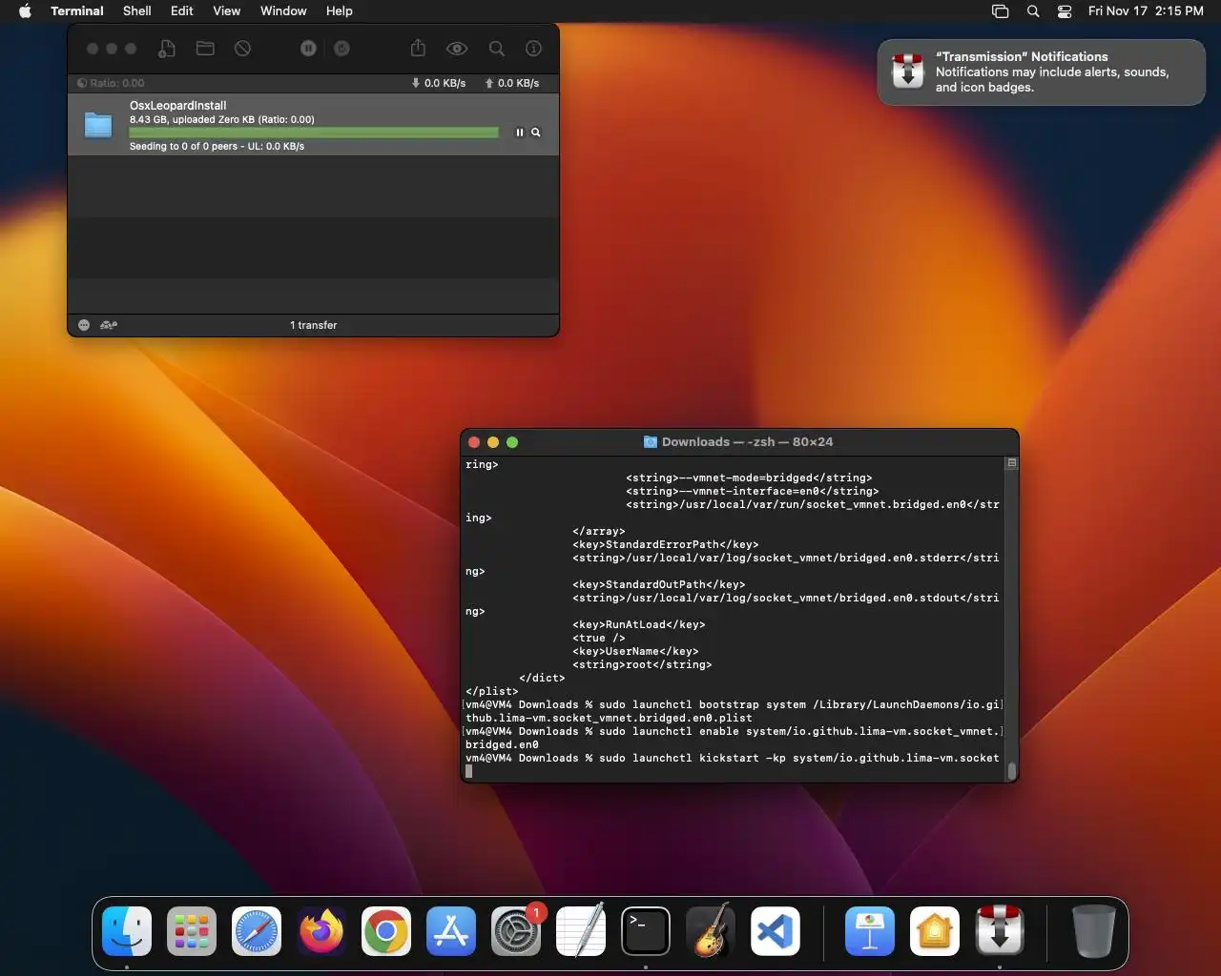Open Trash from the Dock
This screenshot has height=976, width=1221.
1094,931
